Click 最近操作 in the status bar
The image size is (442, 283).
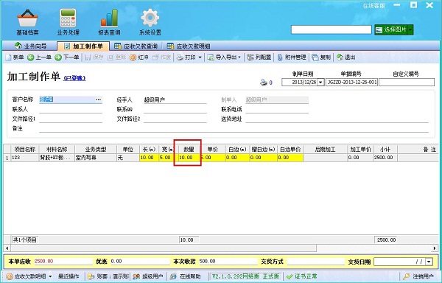(69, 276)
